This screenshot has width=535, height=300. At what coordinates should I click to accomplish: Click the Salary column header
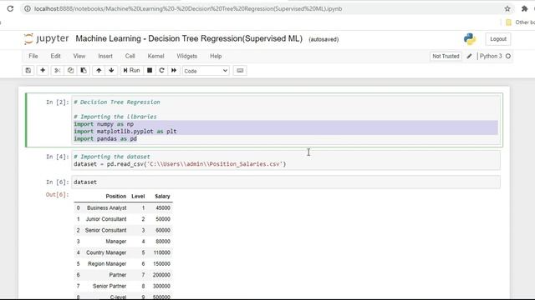pyautogui.click(x=162, y=197)
